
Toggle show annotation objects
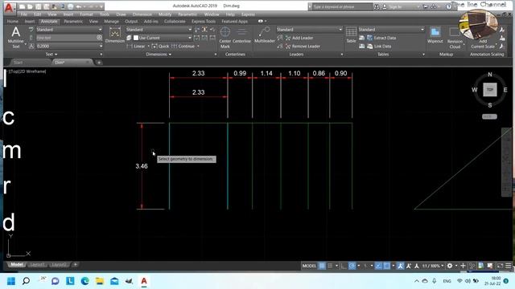(401, 266)
